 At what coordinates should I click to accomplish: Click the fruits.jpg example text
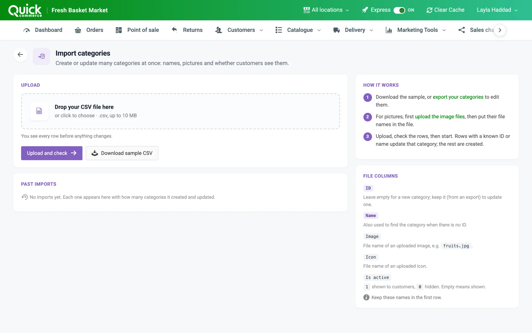(456, 246)
